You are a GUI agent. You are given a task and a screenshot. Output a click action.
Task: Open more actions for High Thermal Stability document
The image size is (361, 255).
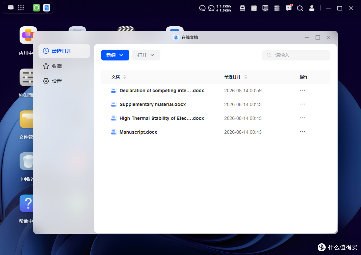pyautogui.click(x=302, y=118)
